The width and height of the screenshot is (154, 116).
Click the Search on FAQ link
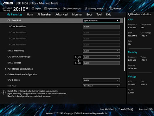coord(145,109)
